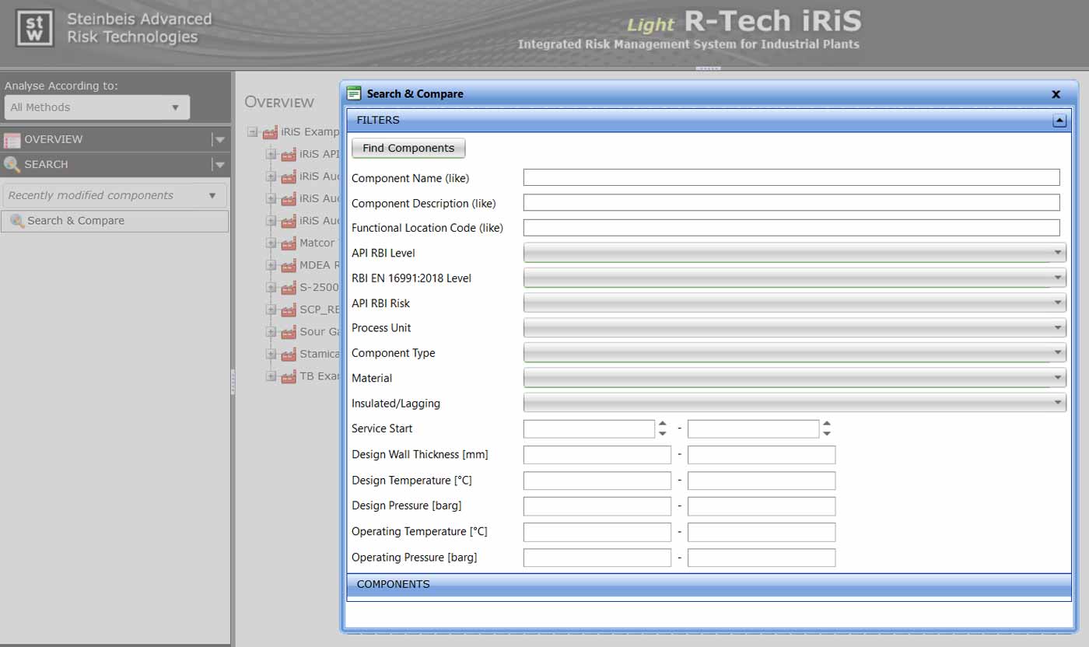Click the SEARCH section arrow menu
Image resolution: width=1089 pixels, height=647 pixels.
click(x=219, y=165)
